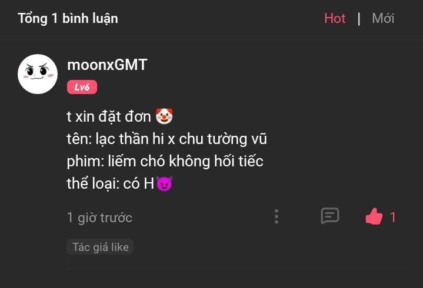423x288 pixels.
Task: Click the clown emoji in the comment
Action: point(164,116)
